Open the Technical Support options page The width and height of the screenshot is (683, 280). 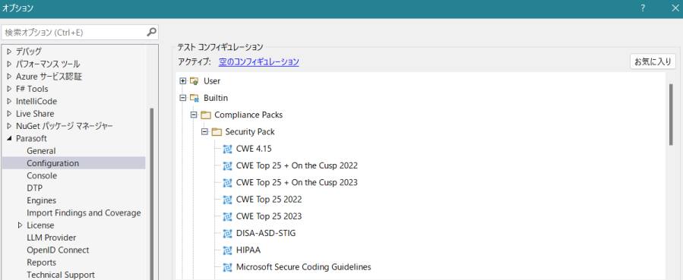[61, 275]
